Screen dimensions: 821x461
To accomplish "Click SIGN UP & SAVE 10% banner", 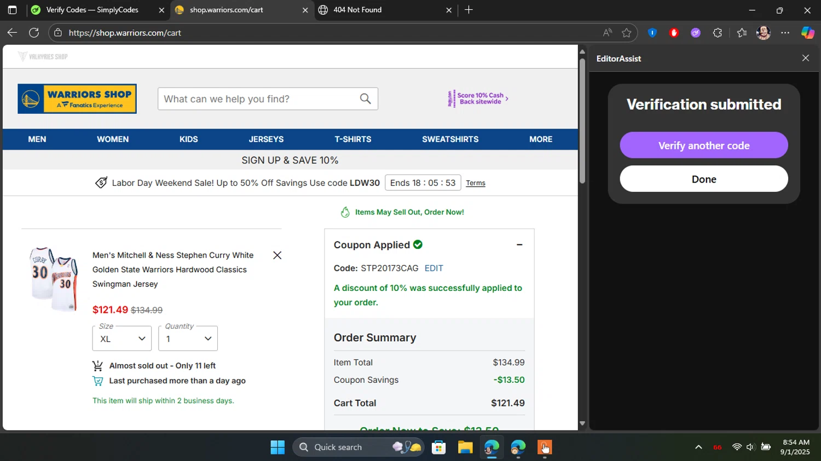I will coord(290,160).
